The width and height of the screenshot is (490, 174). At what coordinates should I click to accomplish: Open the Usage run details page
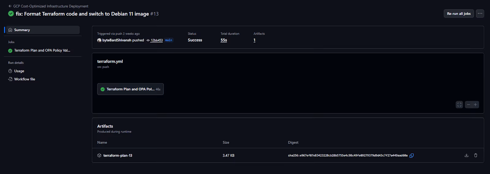click(x=19, y=71)
